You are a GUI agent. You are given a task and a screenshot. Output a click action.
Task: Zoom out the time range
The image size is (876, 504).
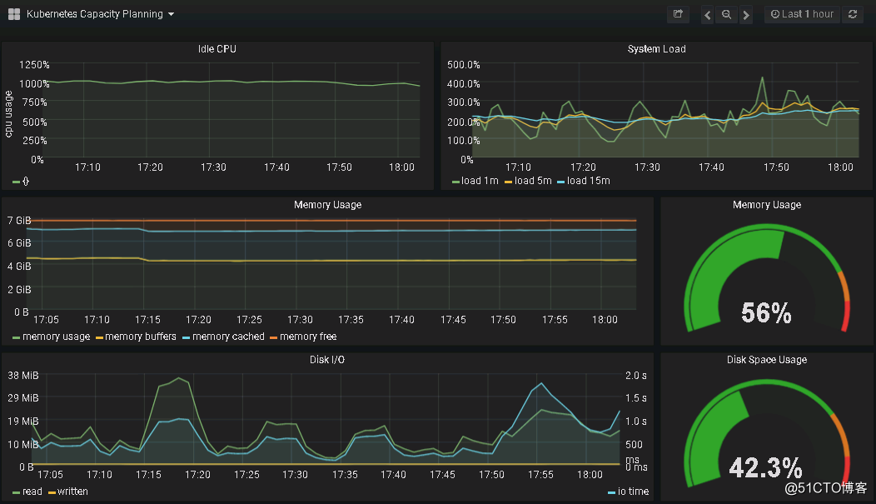pos(726,14)
